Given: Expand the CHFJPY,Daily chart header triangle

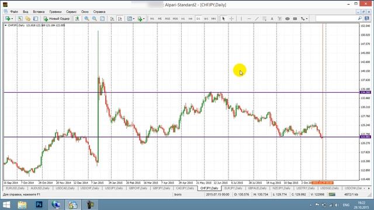Looking at the screenshot, I should point(6,25).
